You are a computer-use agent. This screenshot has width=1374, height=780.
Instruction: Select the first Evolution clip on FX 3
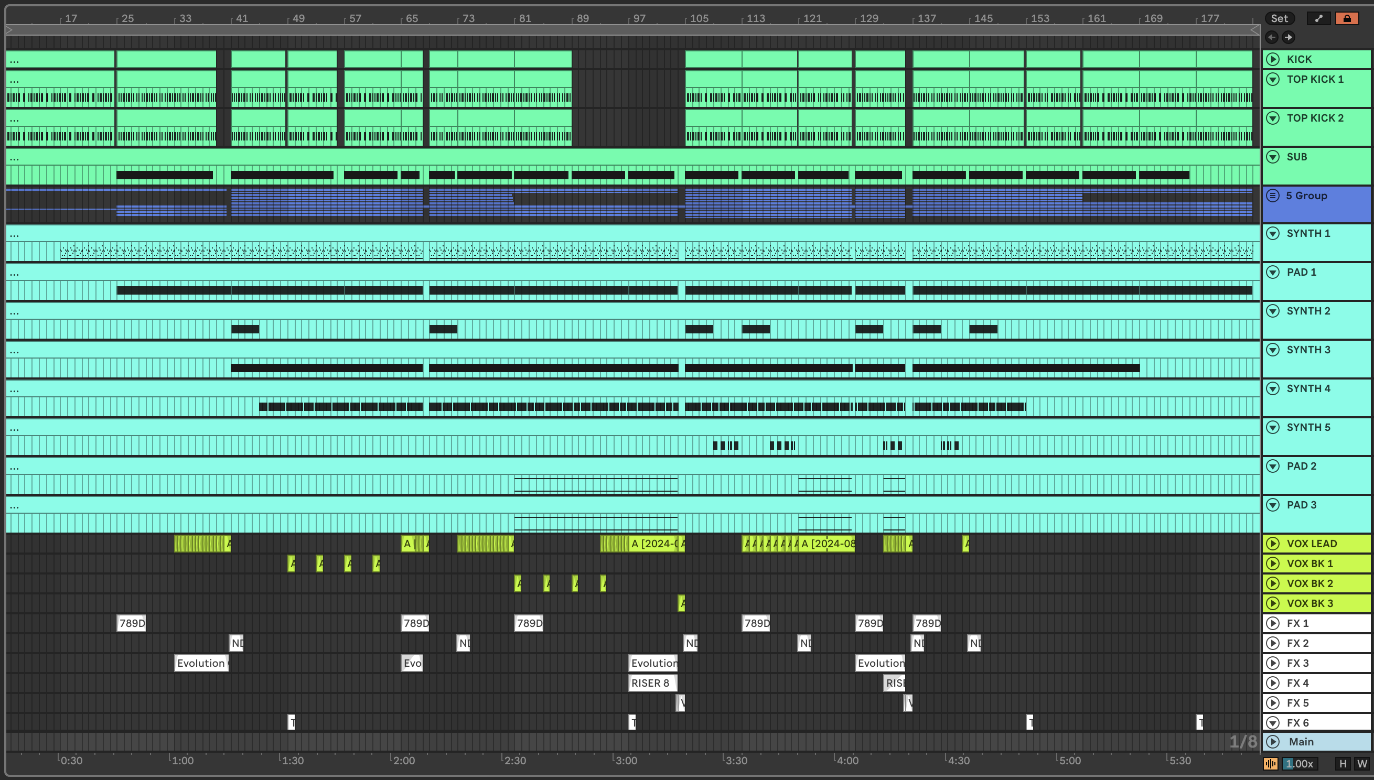pos(201,663)
